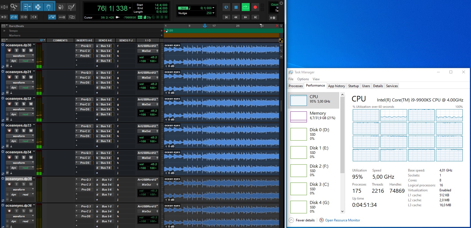
Task: Click the Rewind transport button
Action: pos(236,17)
